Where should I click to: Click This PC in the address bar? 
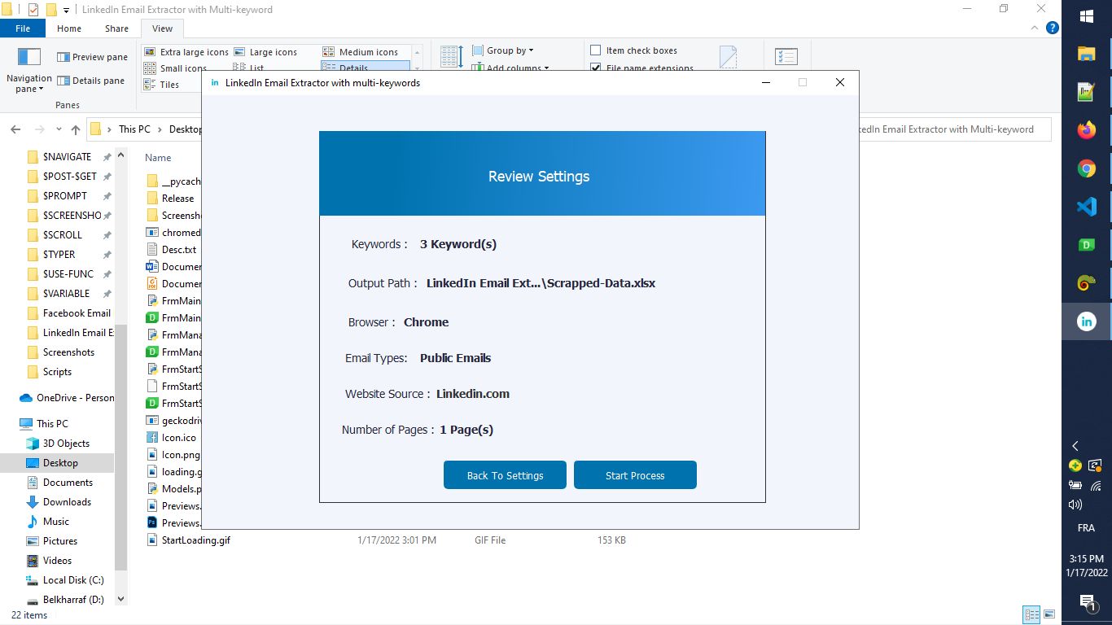(134, 129)
